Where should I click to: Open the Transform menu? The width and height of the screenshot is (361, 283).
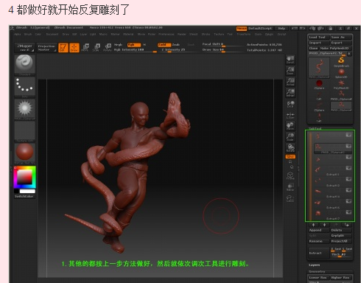(x=244, y=34)
